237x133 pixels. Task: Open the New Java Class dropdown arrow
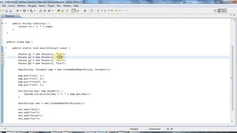point(53,11)
